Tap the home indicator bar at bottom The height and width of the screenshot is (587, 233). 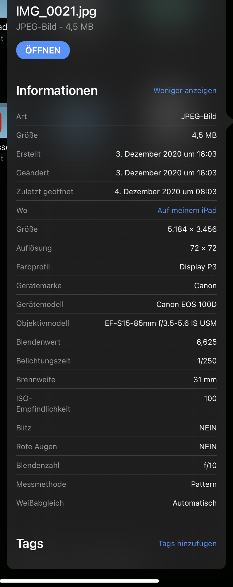pos(80,581)
